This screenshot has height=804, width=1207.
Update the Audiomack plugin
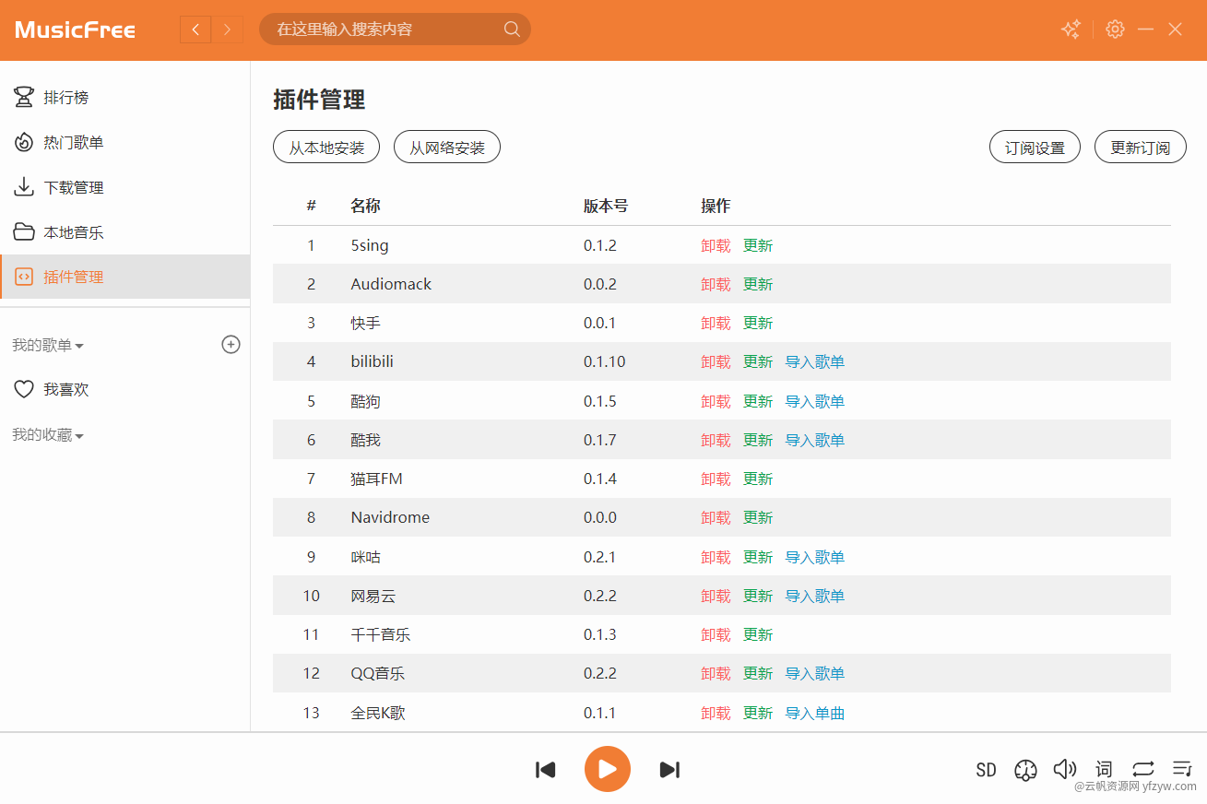pyautogui.click(x=758, y=284)
